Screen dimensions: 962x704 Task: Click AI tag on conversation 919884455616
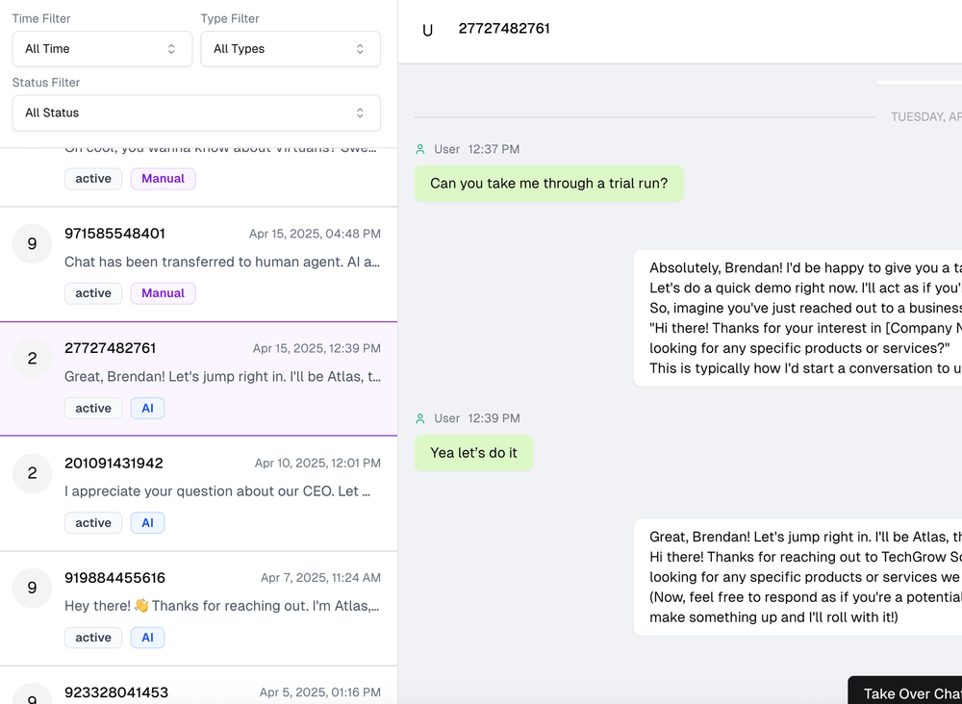pyautogui.click(x=147, y=638)
